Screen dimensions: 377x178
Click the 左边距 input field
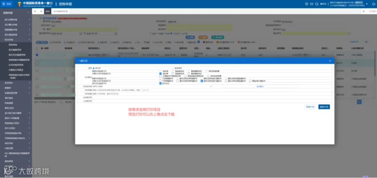pyautogui.click(x=212, y=98)
